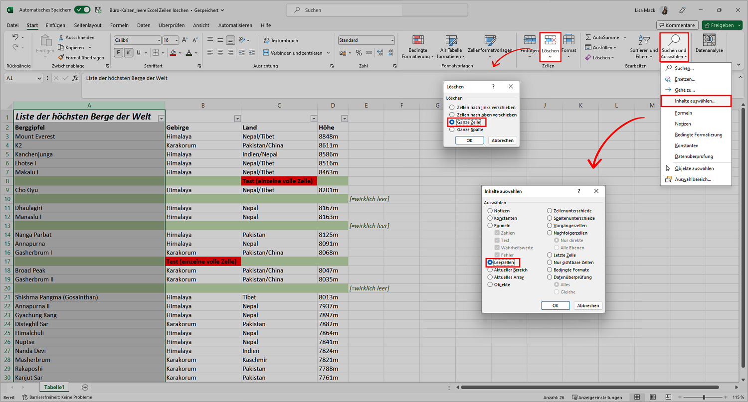
Task: Click Verbinden und zentrieren icon
Action: pyautogui.click(x=266, y=53)
